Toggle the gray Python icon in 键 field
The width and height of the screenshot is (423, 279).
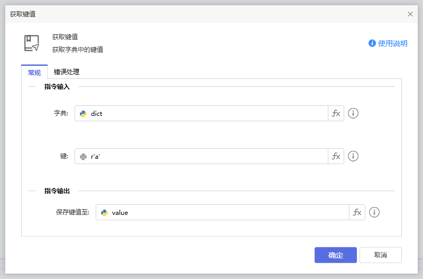pos(83,156)
